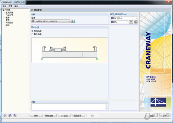
Task: Click the 详细信息... button
Action: 50,115
